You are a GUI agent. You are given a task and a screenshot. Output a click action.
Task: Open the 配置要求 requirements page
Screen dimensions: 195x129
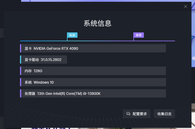tap(137, 114)
